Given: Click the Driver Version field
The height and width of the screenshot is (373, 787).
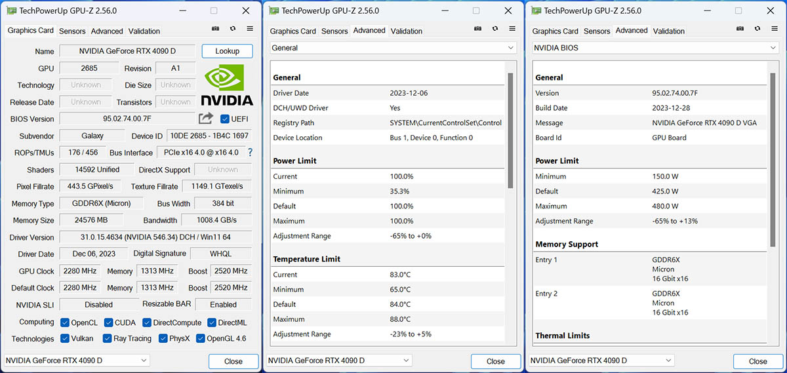Looking at the screenshot, I should tap(155, 237).
